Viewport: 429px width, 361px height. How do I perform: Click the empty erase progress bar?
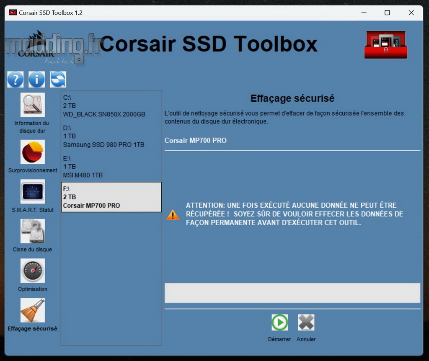coord(292,293)
